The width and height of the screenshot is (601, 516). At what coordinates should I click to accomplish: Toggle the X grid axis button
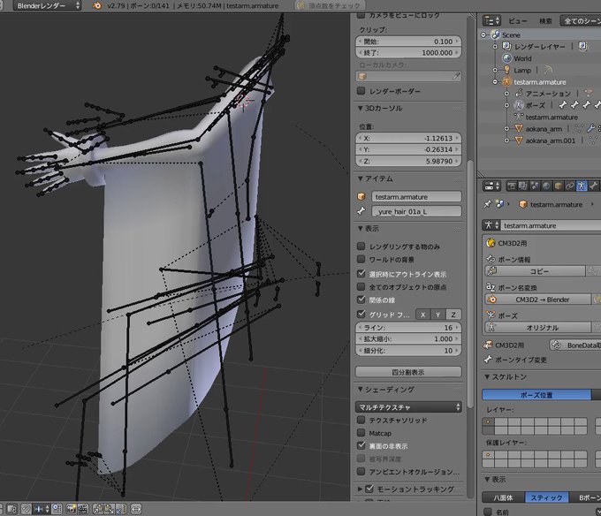422,315
